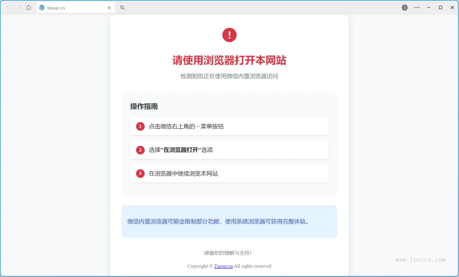
Task: Click the step 3 numbered red circle
Action: click(139, 173)
